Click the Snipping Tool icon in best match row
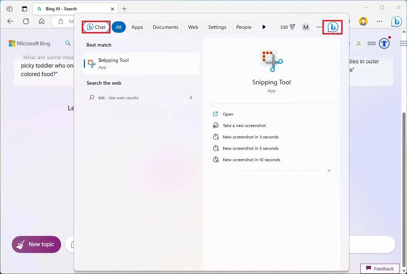The width and height of the screenshot is (407, 274). 92,64
